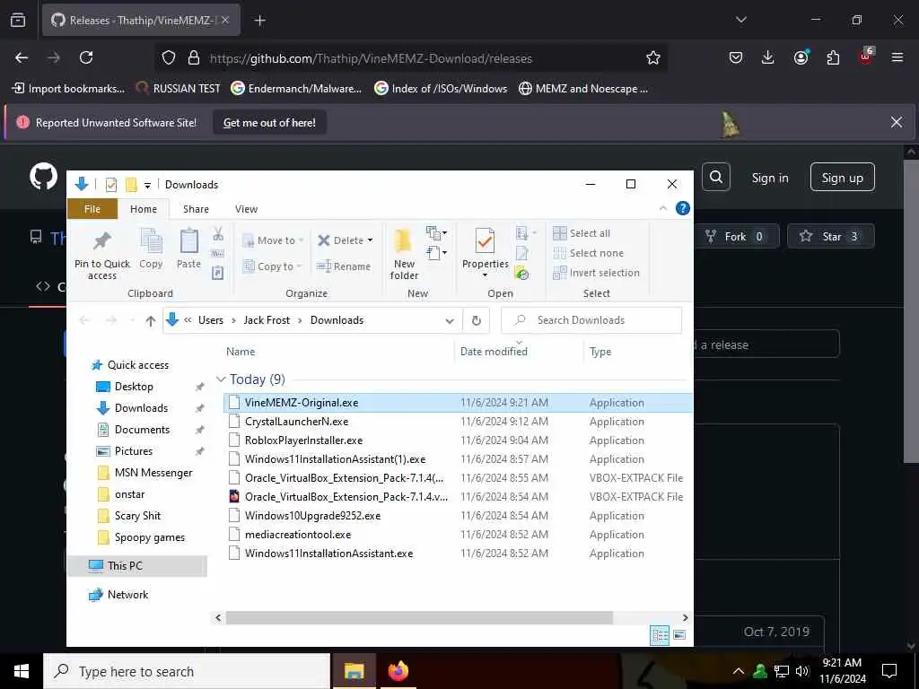This screenshot has width=919, height=689.
Task: Click horizontal scrollbar in file list
Action: [419, 617]
